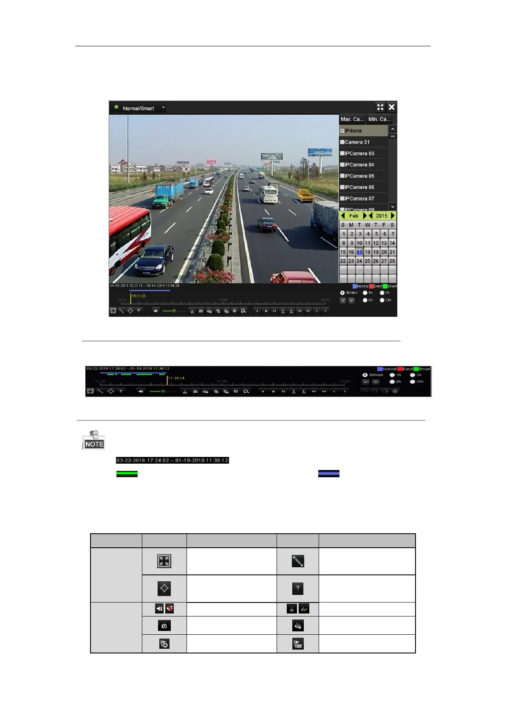Switch to Min. Ca... tab
506x715 pixels.
pos(379,119)
